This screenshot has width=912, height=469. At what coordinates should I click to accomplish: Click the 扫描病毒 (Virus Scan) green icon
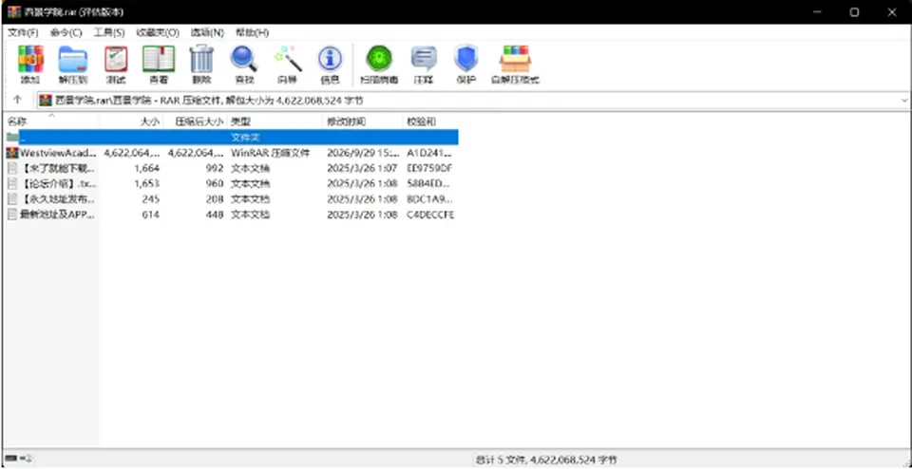379,59
